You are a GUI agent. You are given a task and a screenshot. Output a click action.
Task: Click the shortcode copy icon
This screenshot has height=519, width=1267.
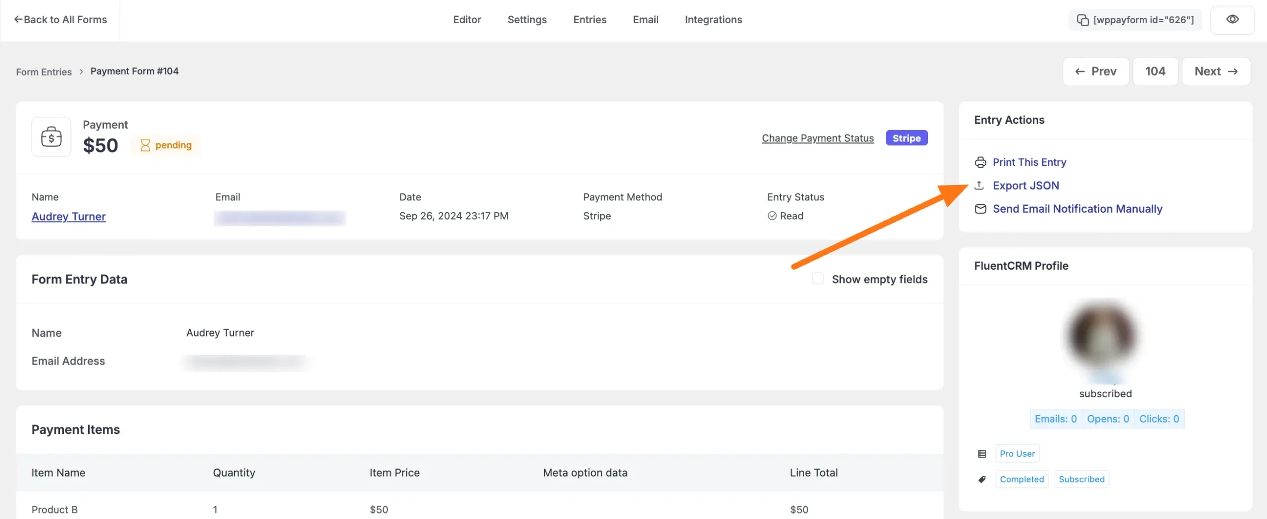tap(1082, 20)
